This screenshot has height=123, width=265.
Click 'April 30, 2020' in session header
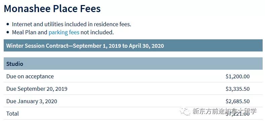(146, 46)
